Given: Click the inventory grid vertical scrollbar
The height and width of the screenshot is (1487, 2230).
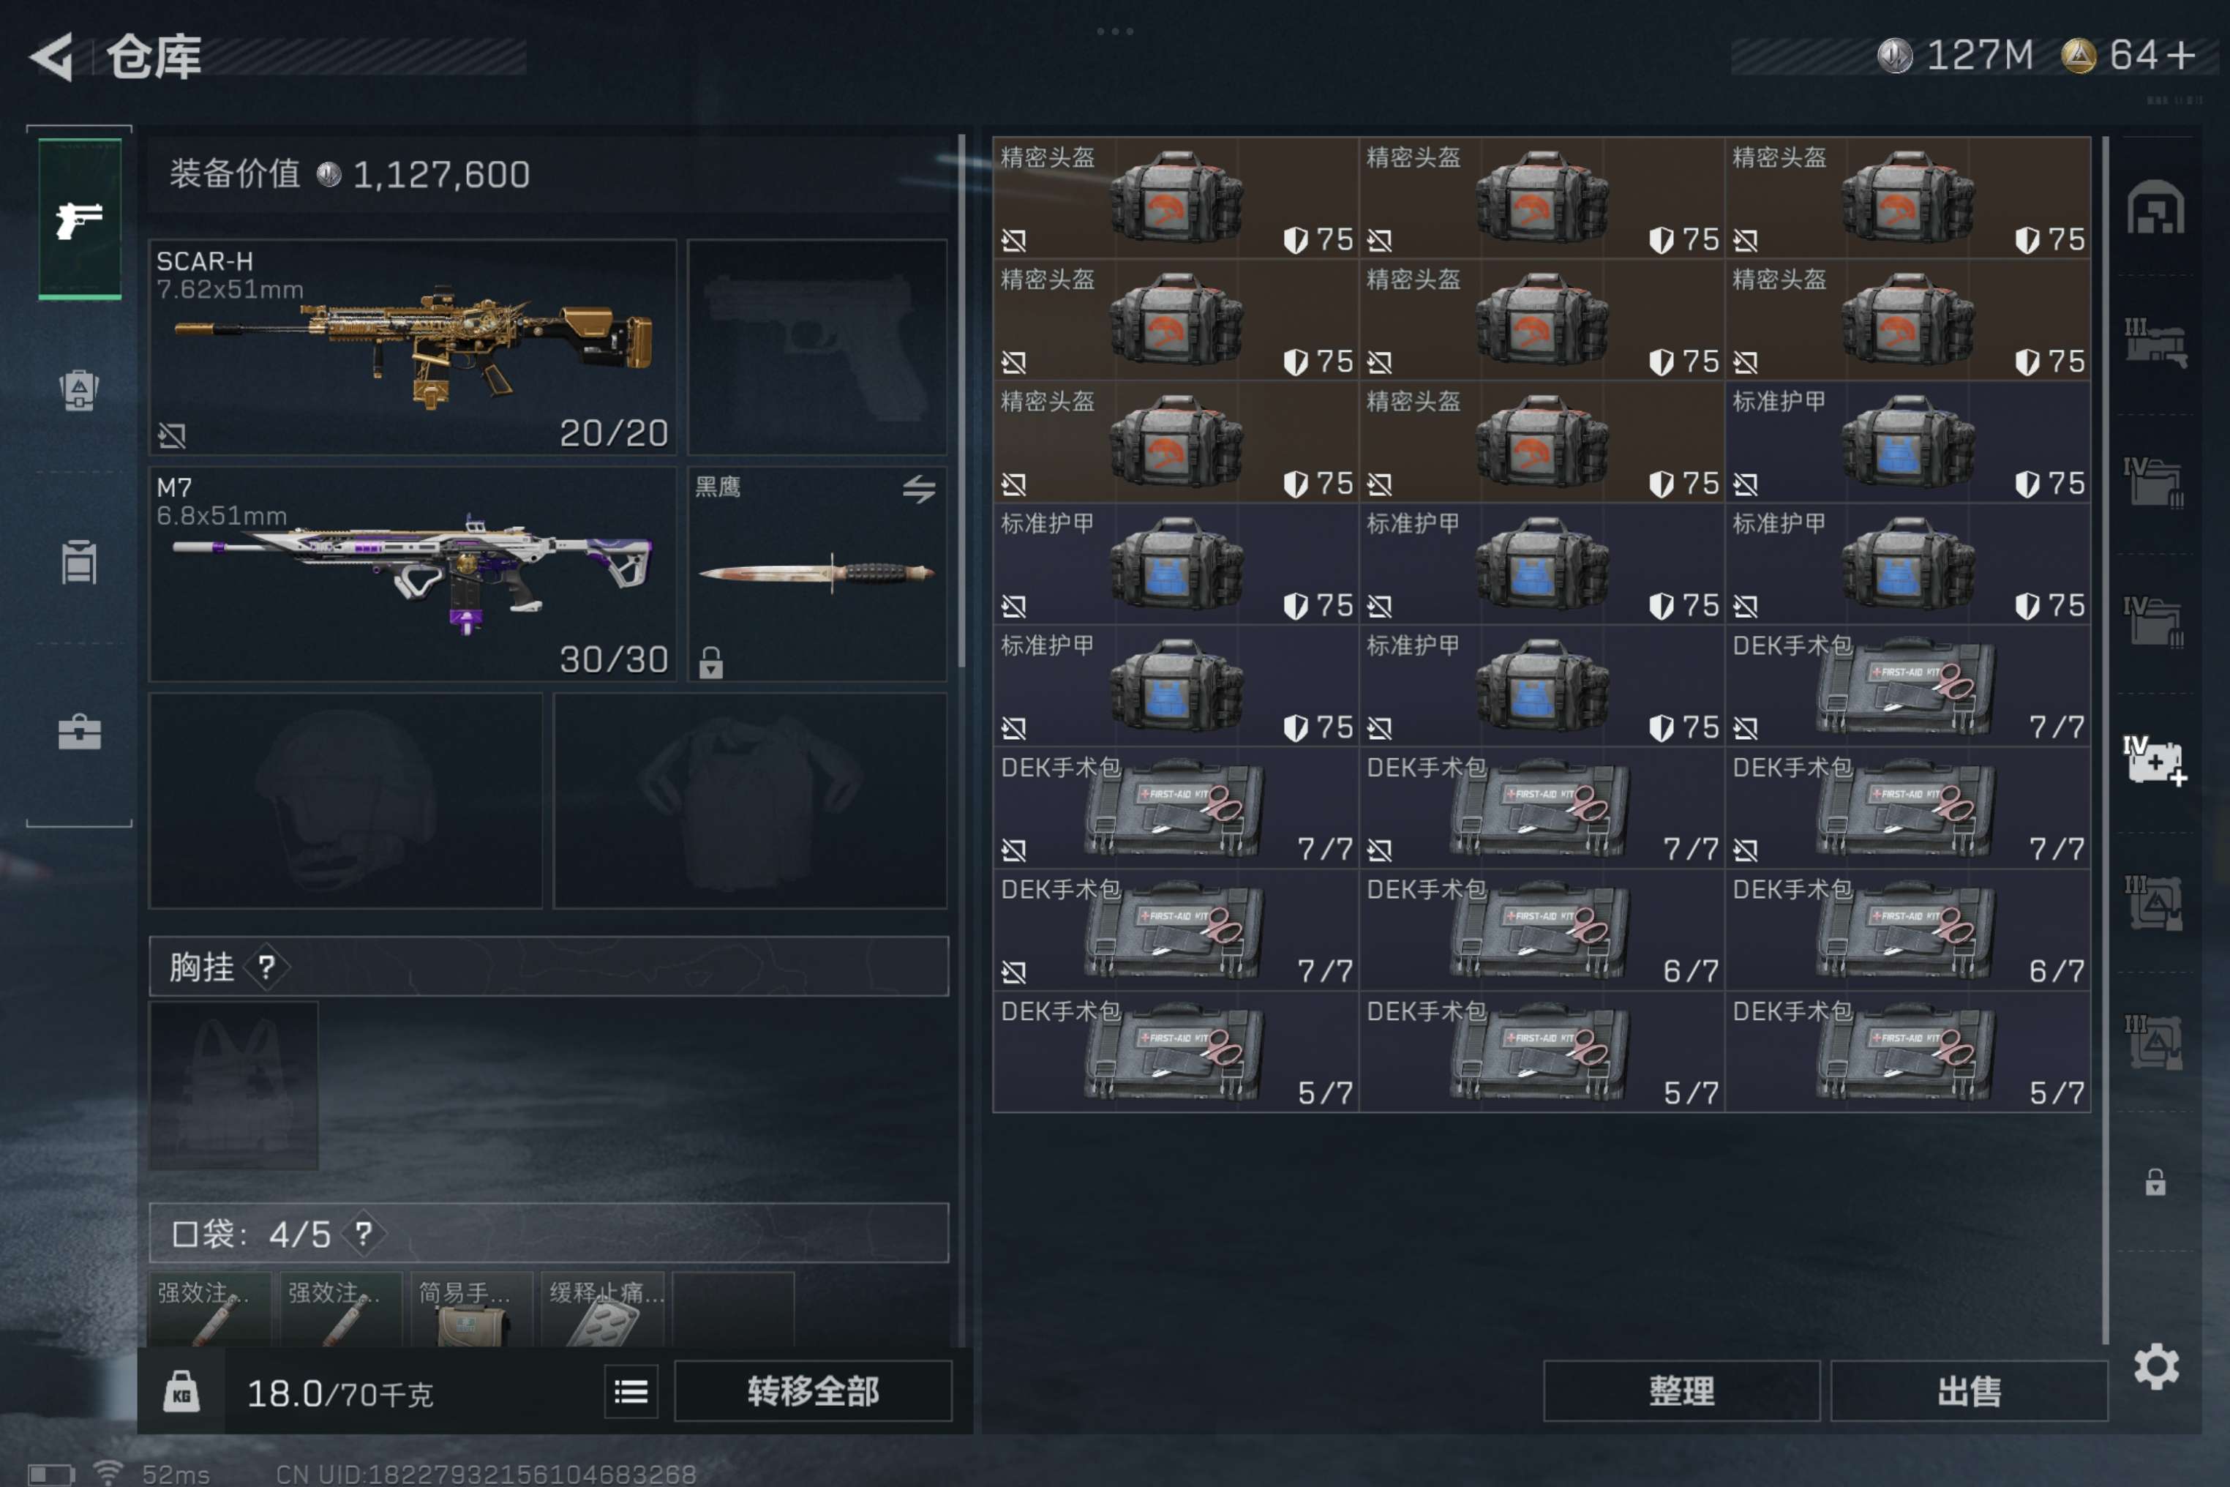Looking at the screenshot, I should [2105, 740].
